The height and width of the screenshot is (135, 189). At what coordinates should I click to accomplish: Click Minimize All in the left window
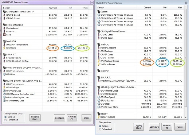[72, 118]
